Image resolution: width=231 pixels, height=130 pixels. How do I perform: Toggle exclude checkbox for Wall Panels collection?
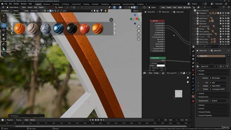pos(221,18)
